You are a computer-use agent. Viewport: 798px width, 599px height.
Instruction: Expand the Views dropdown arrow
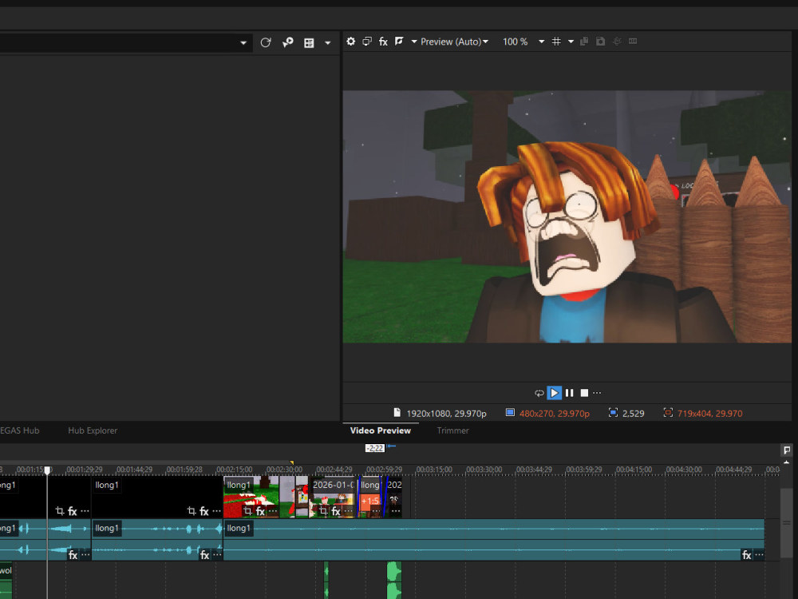(x=328, y=43)
